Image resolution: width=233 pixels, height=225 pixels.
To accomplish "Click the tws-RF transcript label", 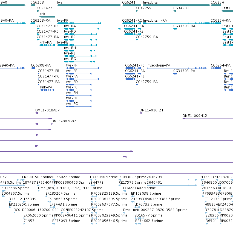I will click(62, 21).
